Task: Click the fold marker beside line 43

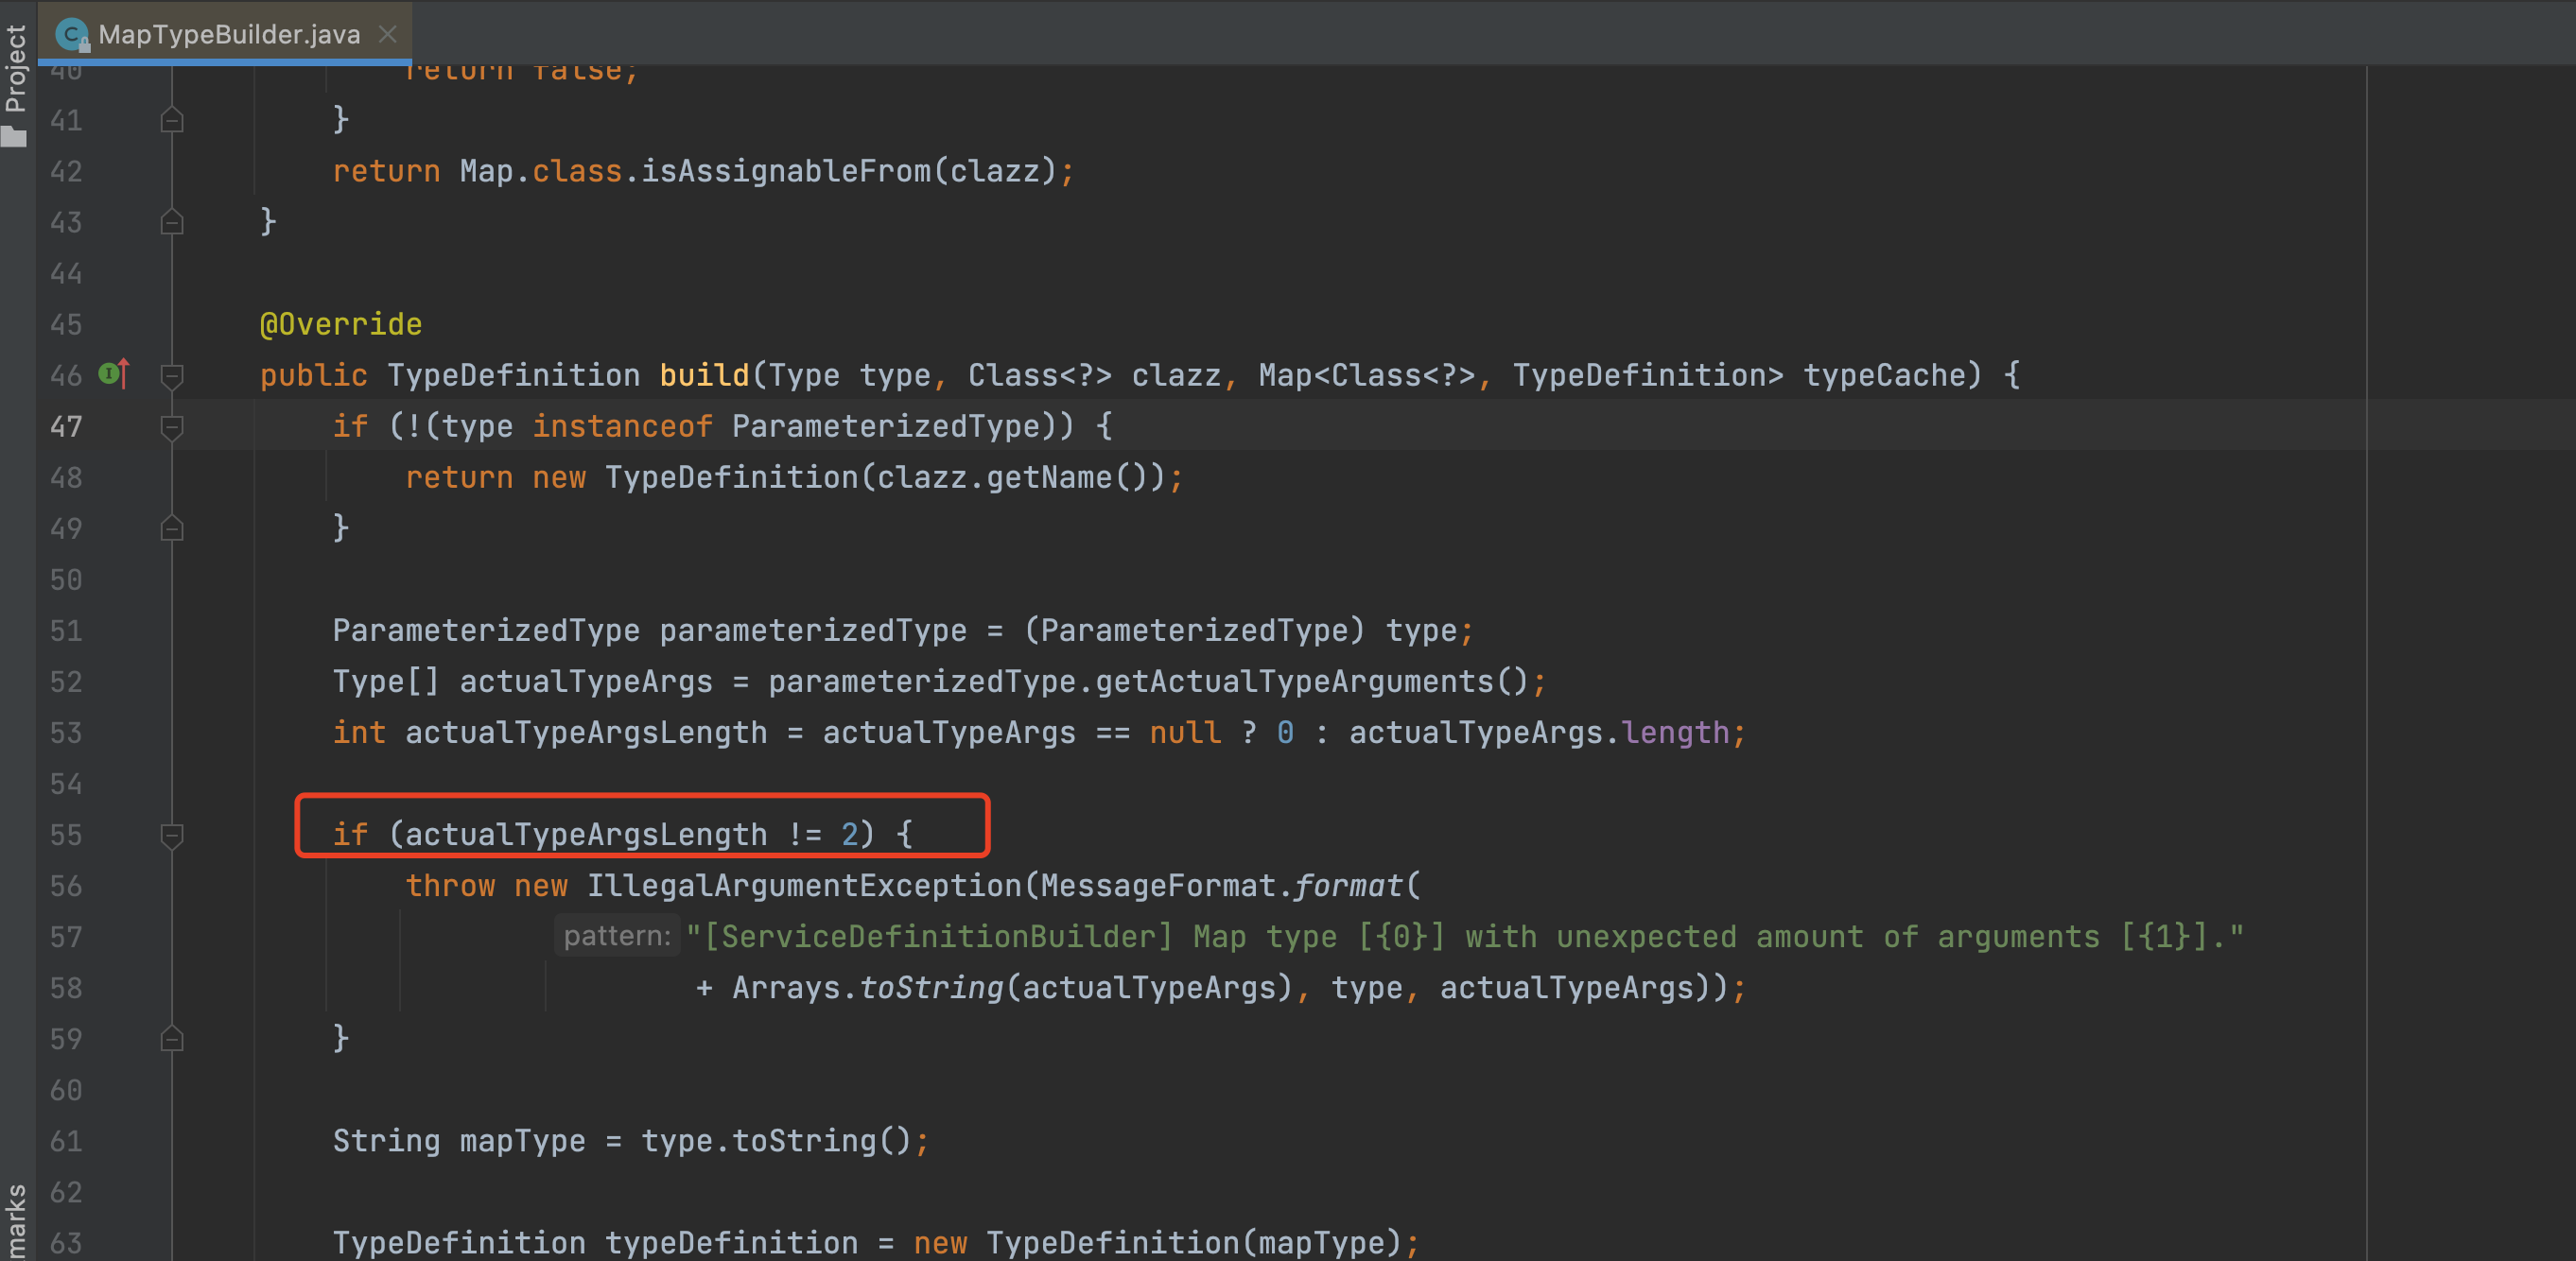Action: coord(172,222)
